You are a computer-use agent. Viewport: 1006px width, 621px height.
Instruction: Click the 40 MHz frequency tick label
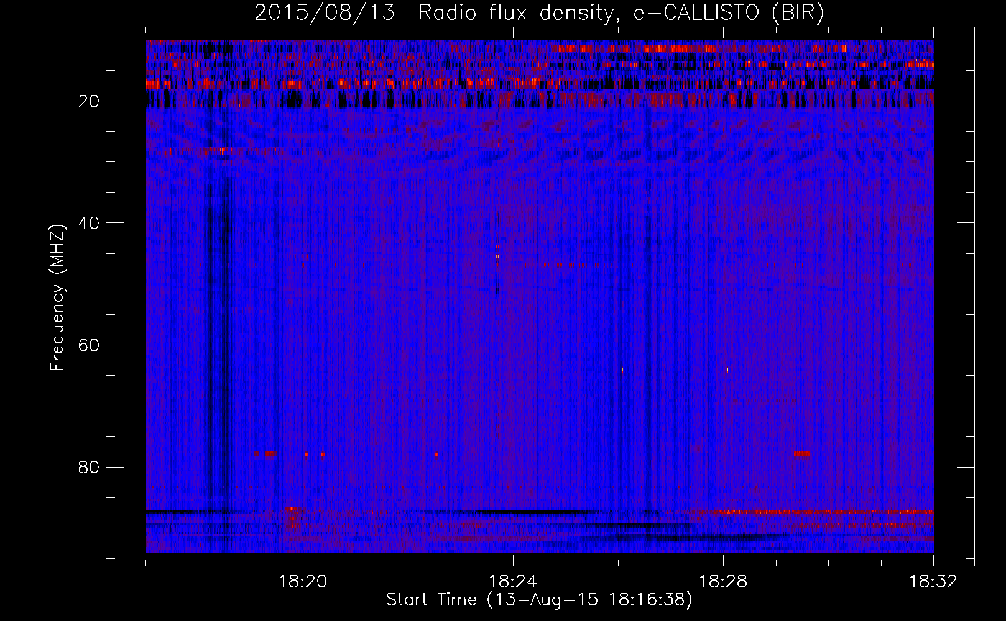pyautogui.click(x=89, y=223)
